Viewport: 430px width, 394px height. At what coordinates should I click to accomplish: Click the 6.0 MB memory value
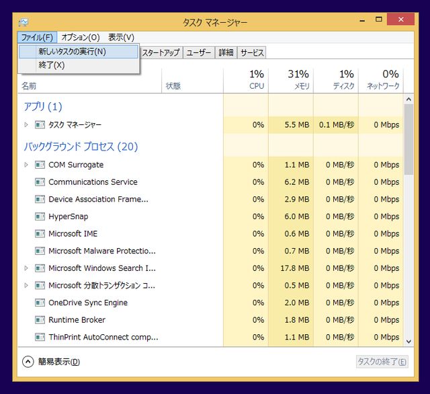pyautogui.click(x=297, y=216)
